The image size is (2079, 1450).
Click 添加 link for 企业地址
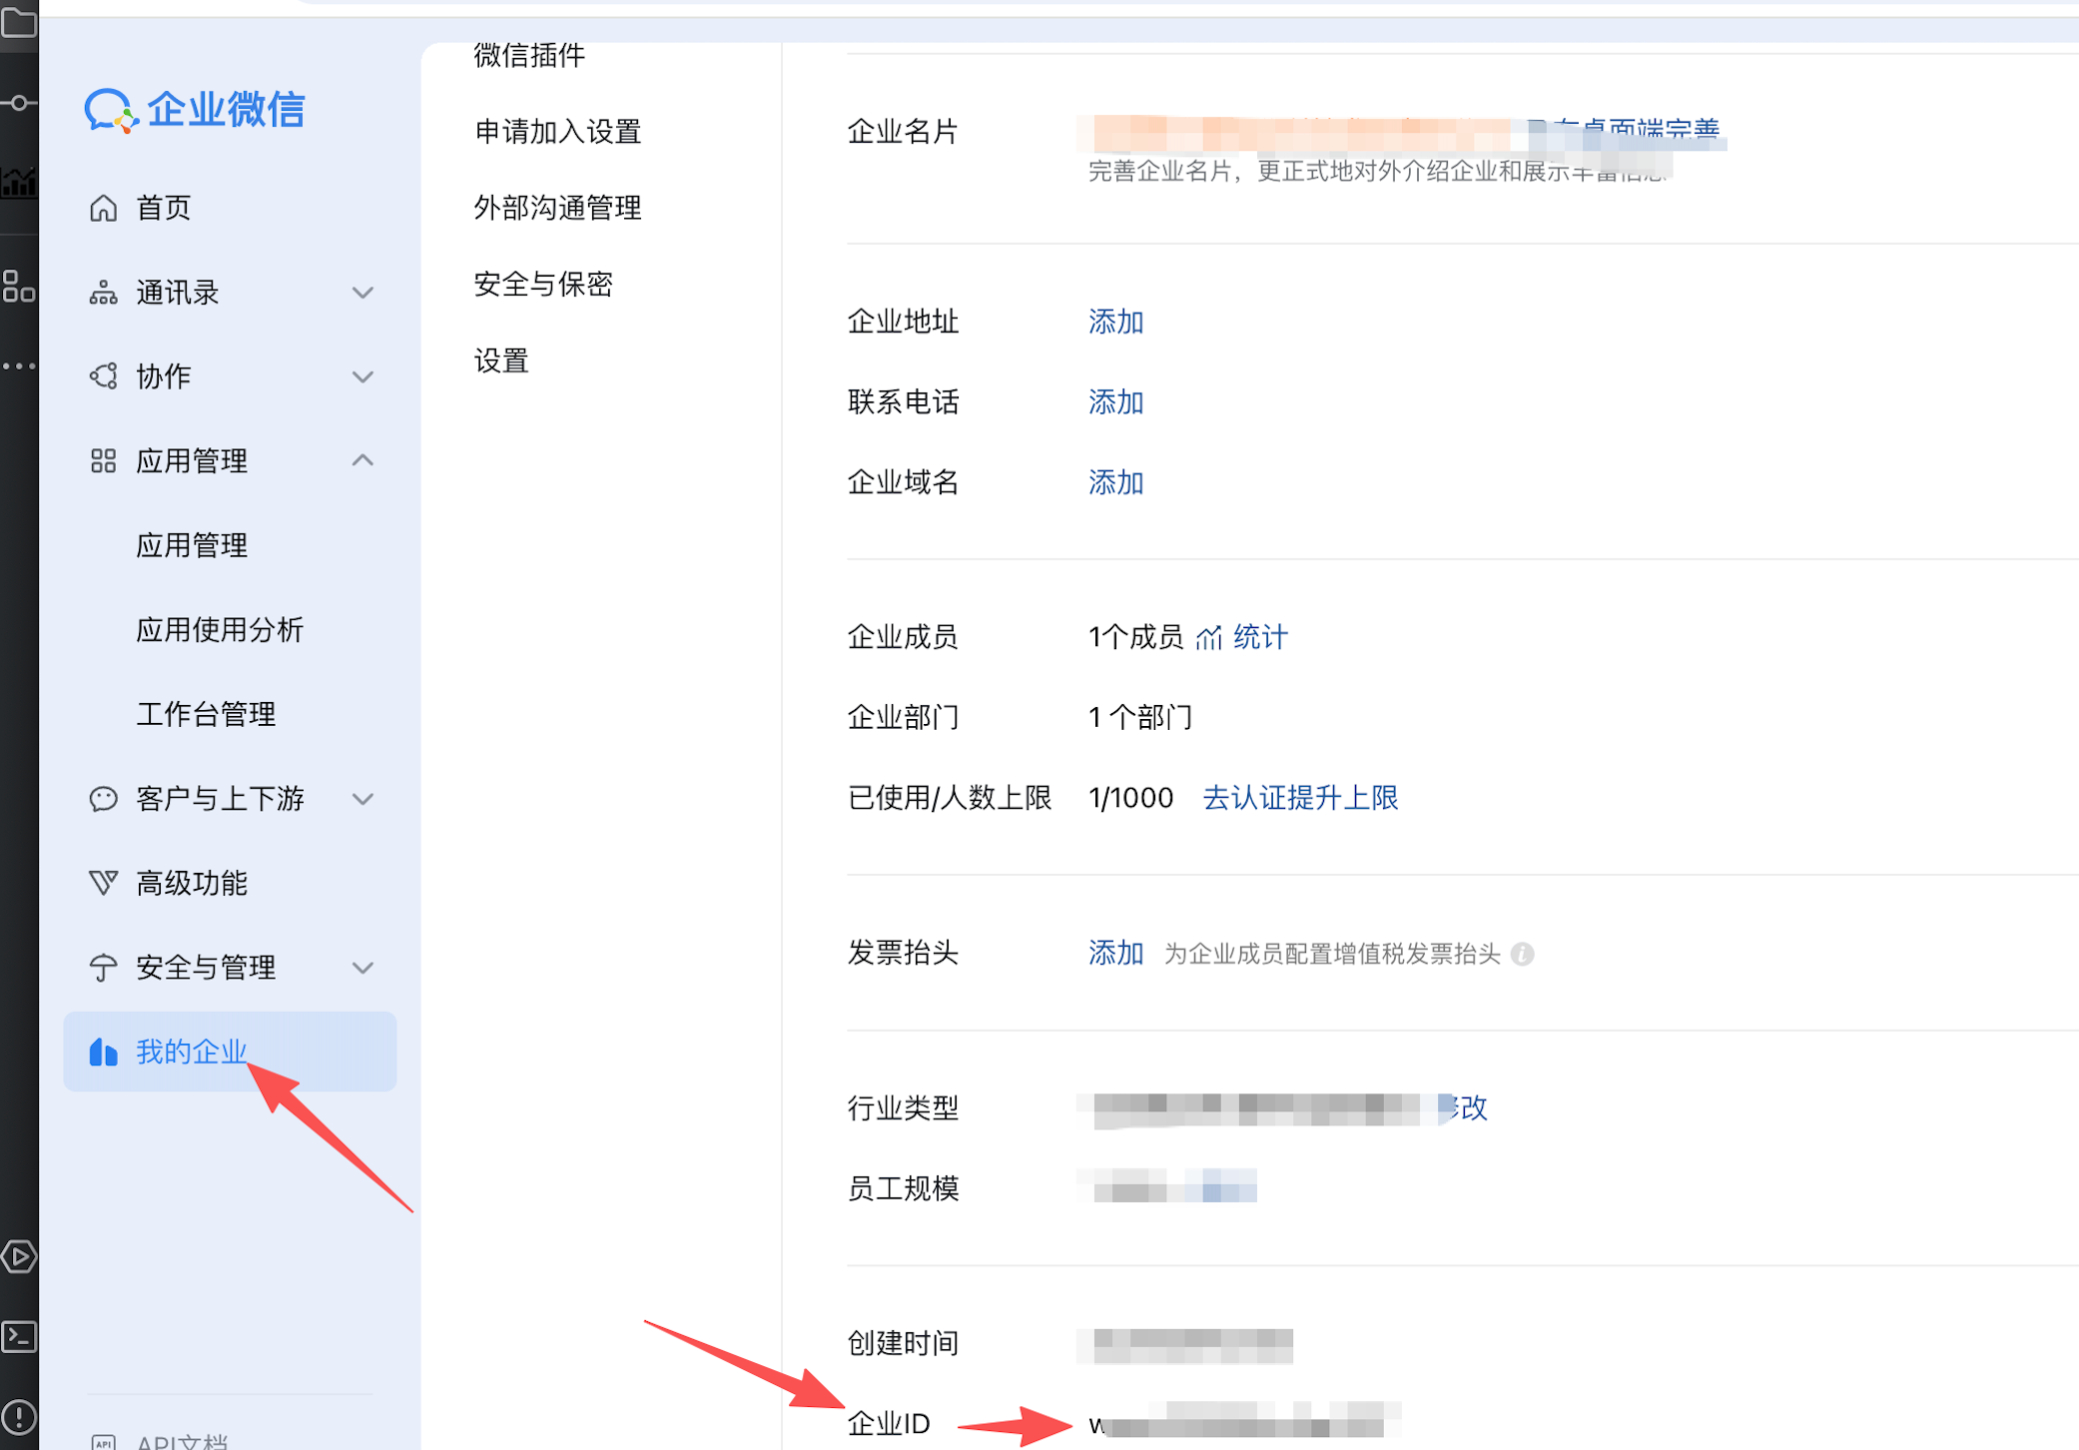point(1115,322)
